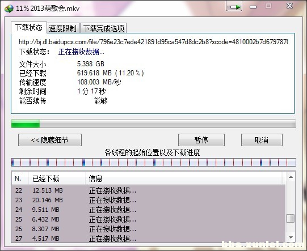Pause the download with 暂停
The image size is (307, 251).
[201, 140]
